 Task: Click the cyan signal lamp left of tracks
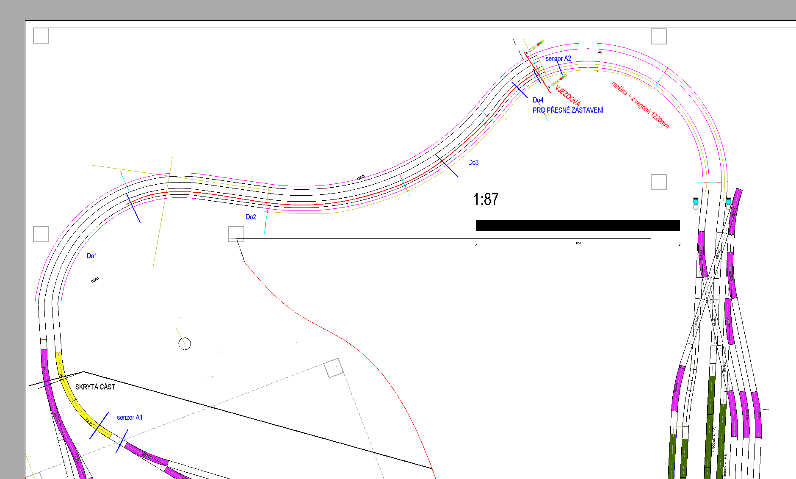(696, 202)
